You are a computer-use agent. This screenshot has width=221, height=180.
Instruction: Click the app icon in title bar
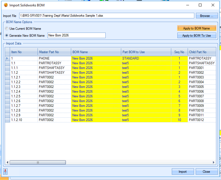point(5,5)
